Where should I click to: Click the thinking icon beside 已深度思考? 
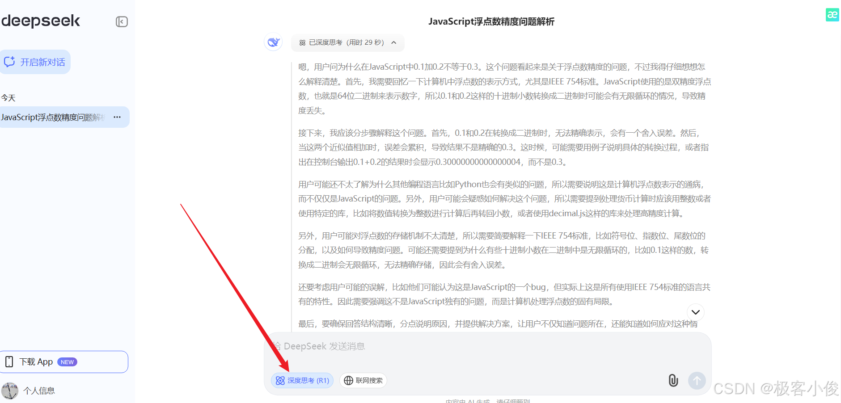coord(302,42)
